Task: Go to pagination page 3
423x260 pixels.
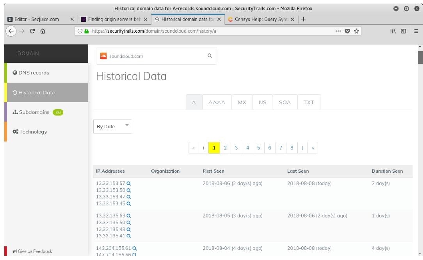Action: pyautogui.click(x=236, y=148)
